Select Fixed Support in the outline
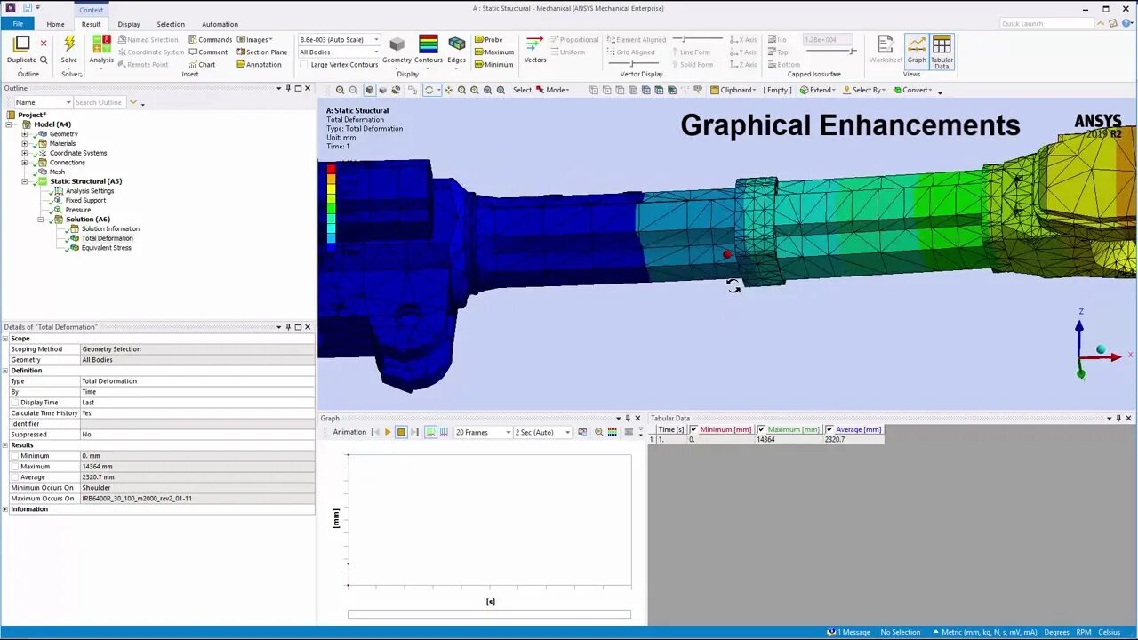Screen dimensions: 1138x640 85,200
